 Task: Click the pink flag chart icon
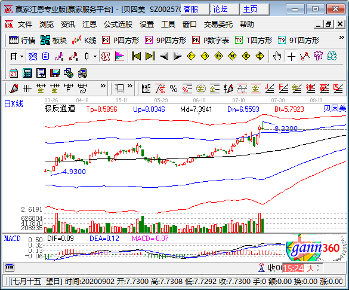click(x=119, y=56)
